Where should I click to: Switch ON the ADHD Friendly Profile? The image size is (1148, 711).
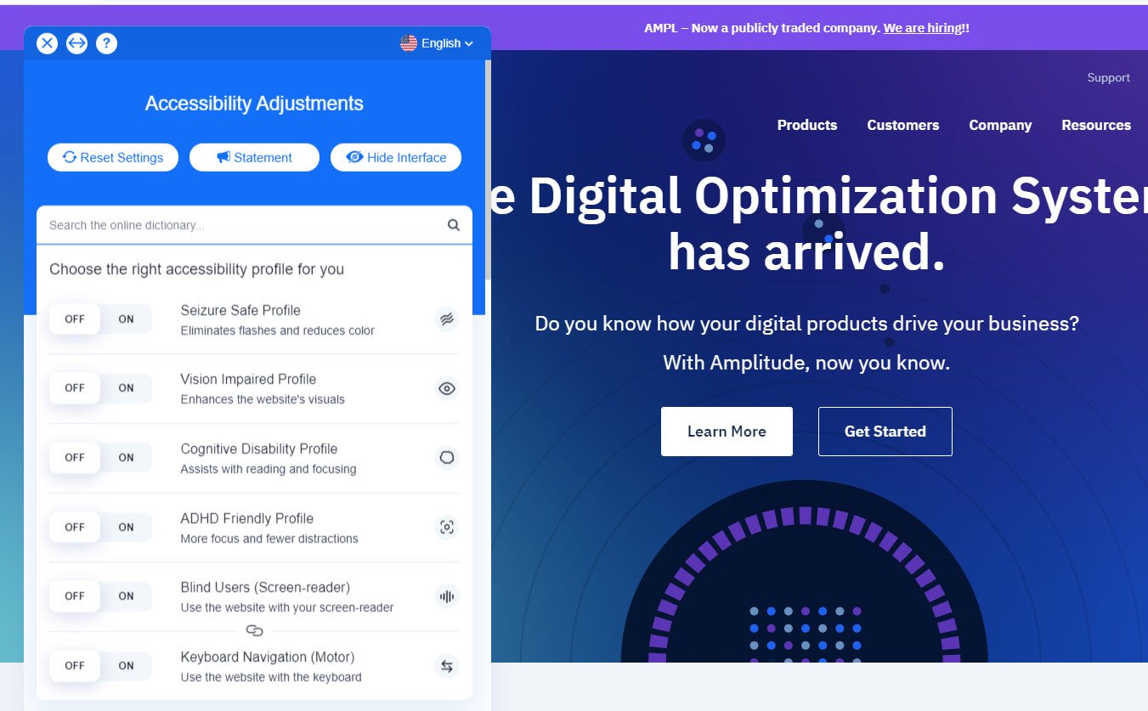tap(127, 528)
